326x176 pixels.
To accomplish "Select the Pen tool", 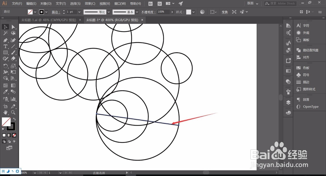I will click(6, 40).
